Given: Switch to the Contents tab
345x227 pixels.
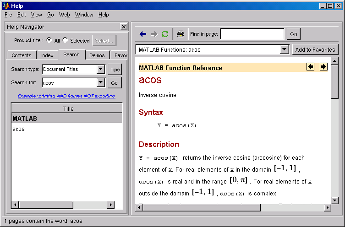Looking at the screenshot, I should pos(22,55).
